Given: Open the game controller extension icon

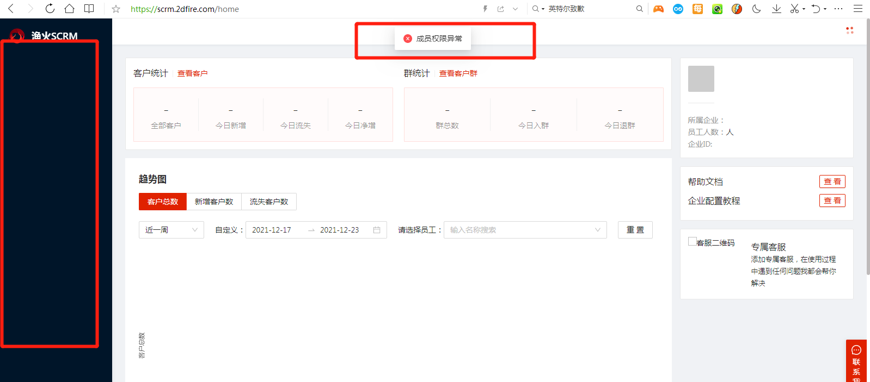Looking at the screenshot, I should (x=658, y=9).
